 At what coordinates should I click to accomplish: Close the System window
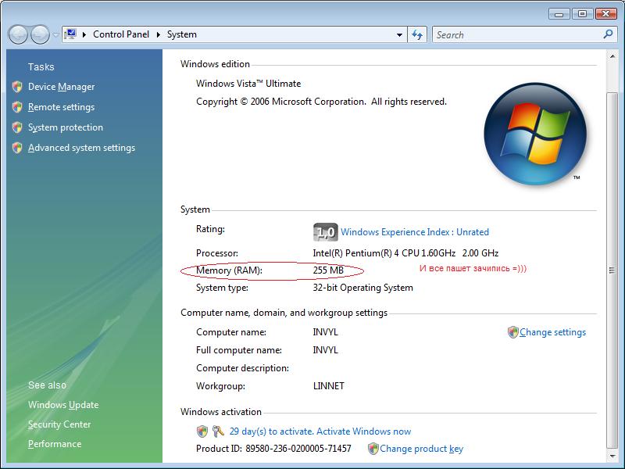pyautogui.click(x=606, y=14)
